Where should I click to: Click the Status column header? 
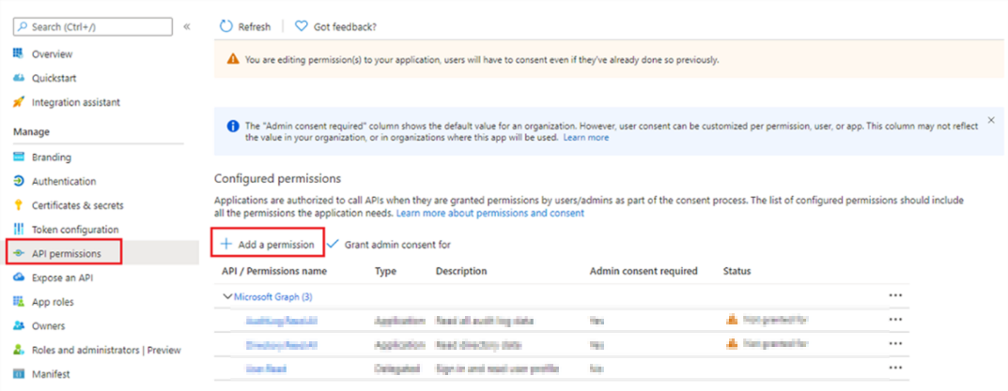point(737,271)
